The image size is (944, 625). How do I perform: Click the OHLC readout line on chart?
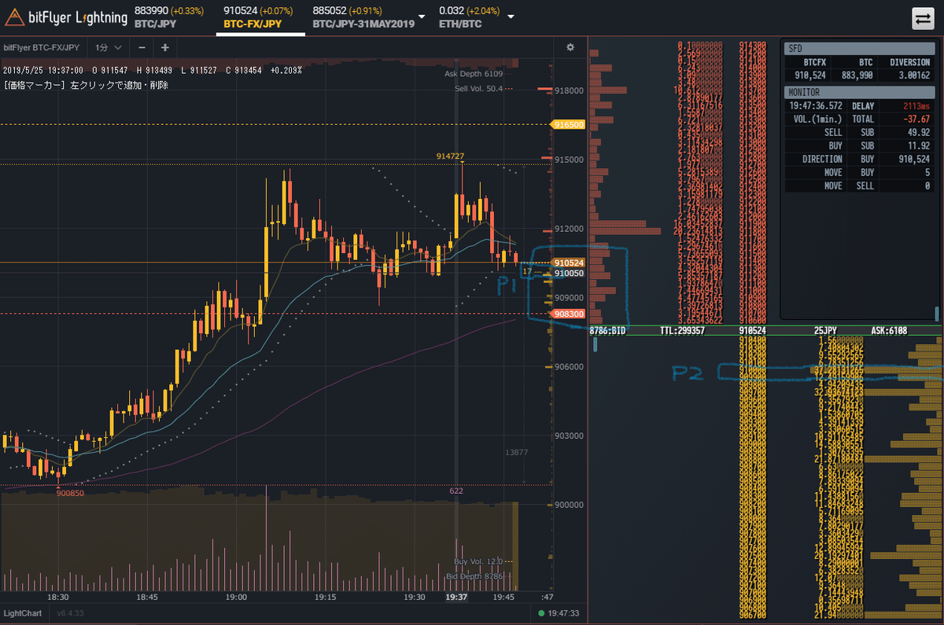[153, 70]
